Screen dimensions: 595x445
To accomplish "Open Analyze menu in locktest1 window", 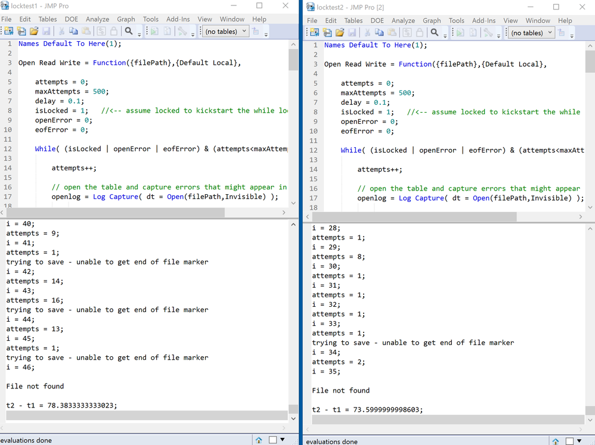I will [x=97, y=19].
